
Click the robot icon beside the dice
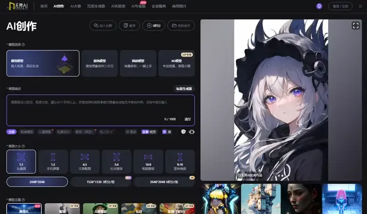pos(192,132)
